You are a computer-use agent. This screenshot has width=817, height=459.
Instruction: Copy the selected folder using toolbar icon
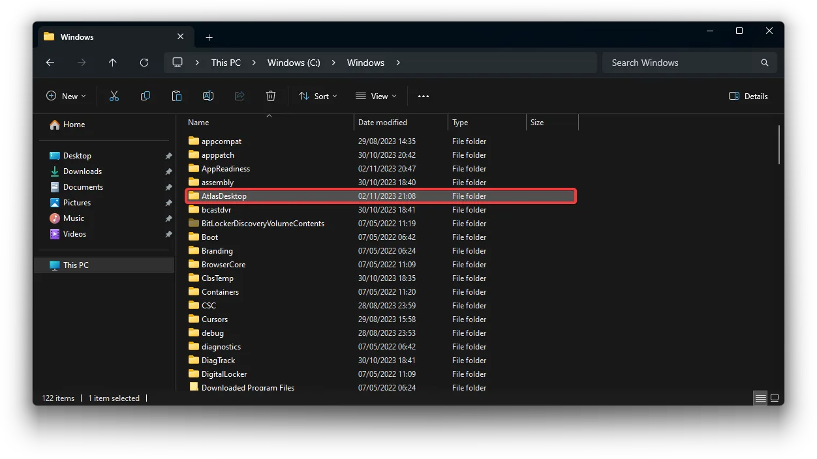click(146, 95)
